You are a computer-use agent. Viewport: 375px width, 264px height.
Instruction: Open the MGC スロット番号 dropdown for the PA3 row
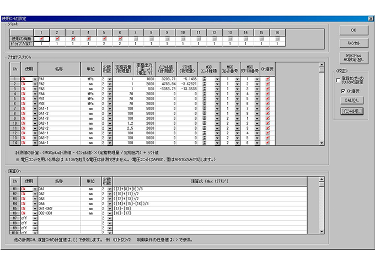pyautogui.click(x=237, y=89)
